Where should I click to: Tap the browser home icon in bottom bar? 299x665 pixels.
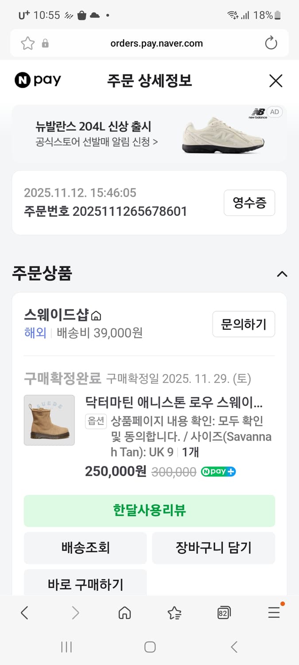124,613
